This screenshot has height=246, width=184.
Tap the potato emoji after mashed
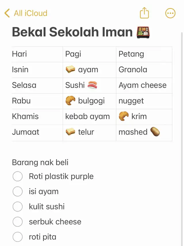point(155,132)
